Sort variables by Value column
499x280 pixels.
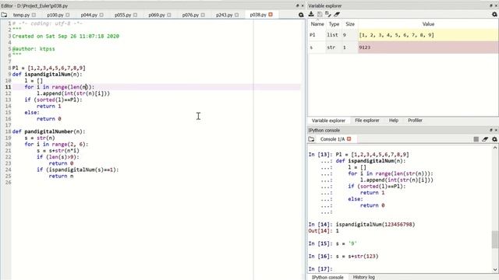pos(428,24)
